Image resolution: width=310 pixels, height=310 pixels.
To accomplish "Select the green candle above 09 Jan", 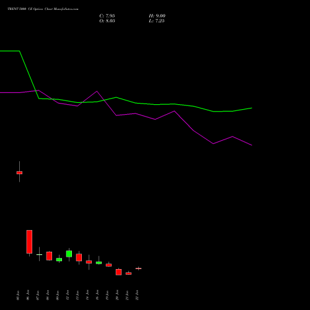I will [x=59, y=259].
